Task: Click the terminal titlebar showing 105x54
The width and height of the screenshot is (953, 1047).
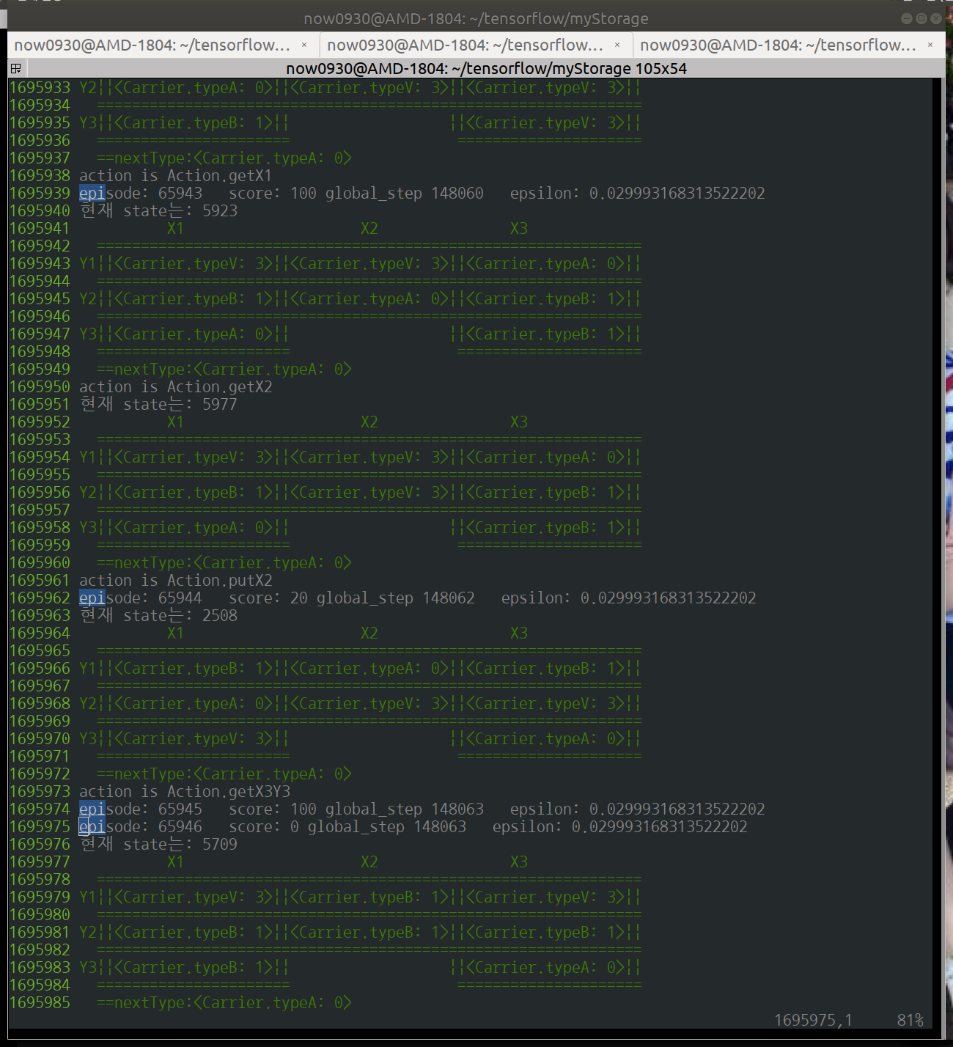Action: [x=485, y=68]
